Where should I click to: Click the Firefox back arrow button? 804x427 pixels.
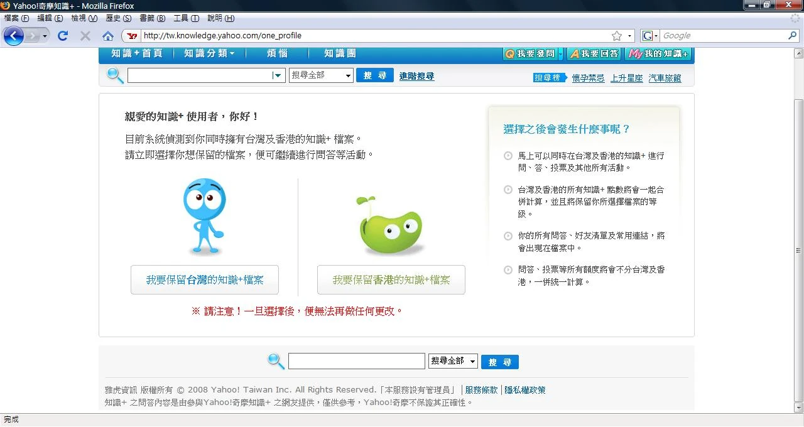pyautogui.click(x=13, y=36)
